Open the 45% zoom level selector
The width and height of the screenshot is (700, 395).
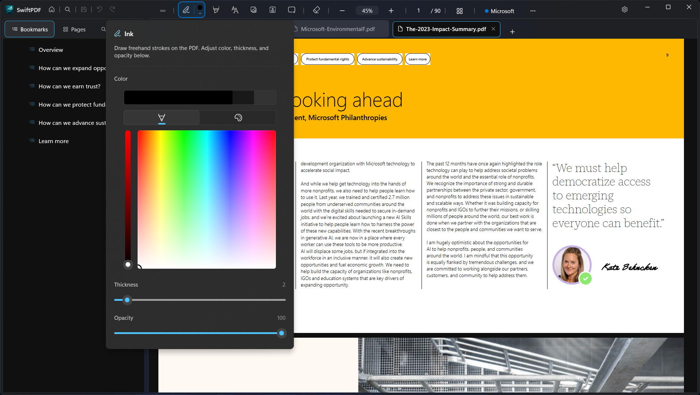tap(367, 11)
